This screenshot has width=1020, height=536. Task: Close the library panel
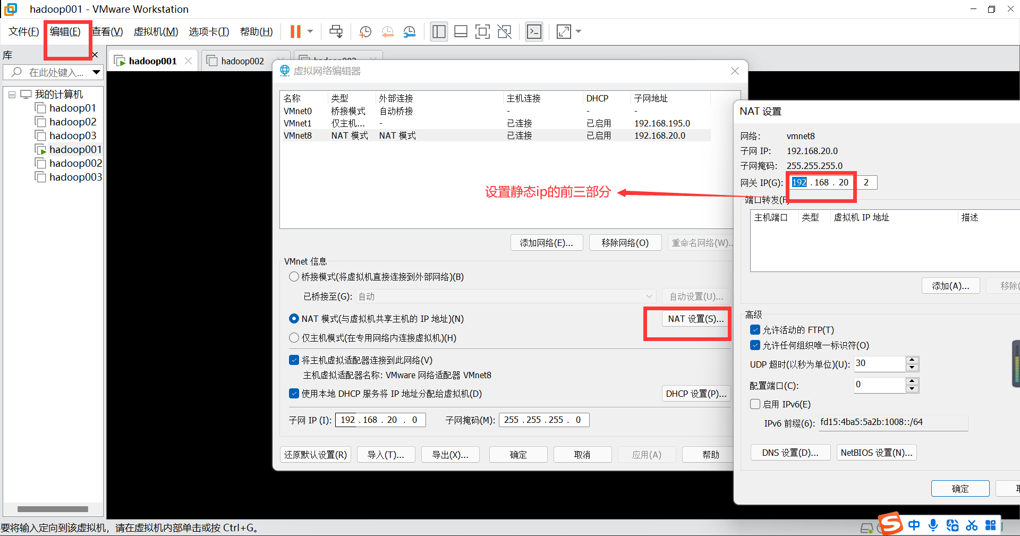point(95,55)
